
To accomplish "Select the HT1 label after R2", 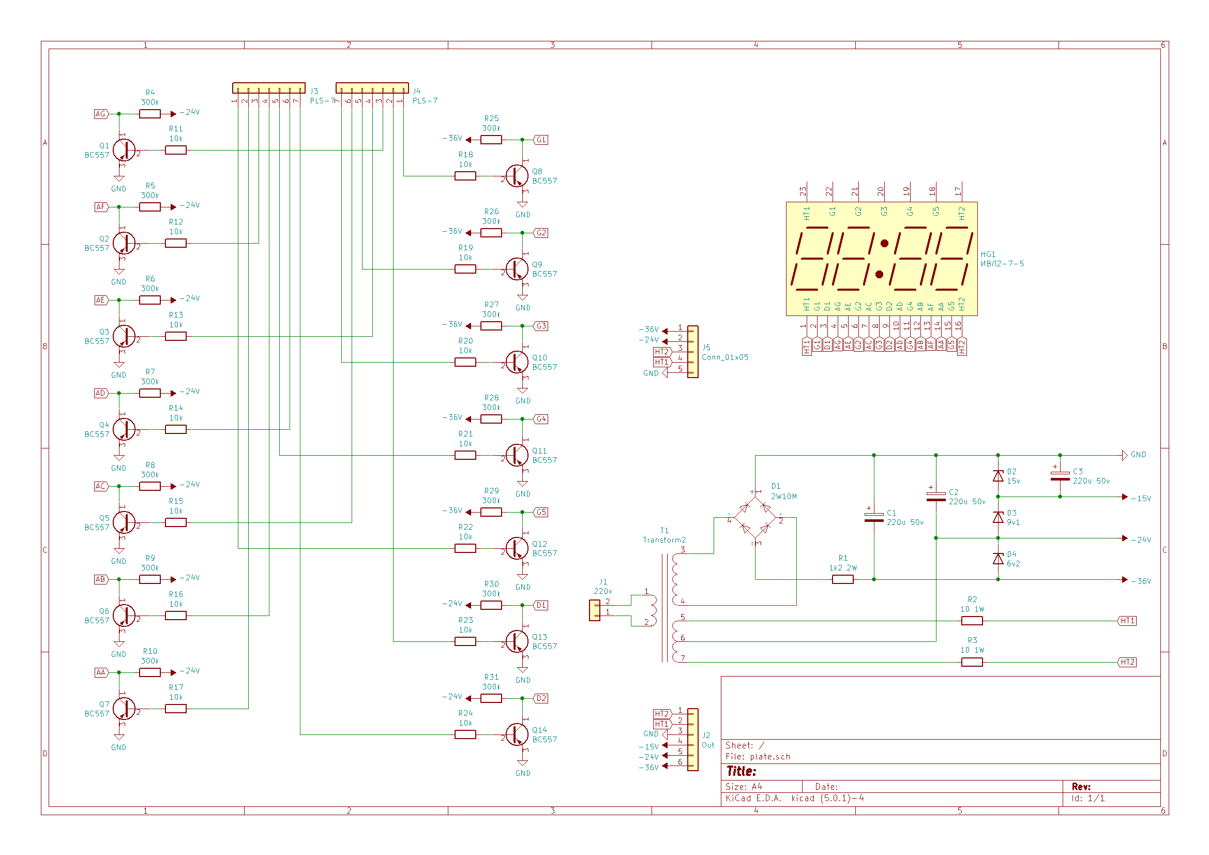I will (1127, 621).
